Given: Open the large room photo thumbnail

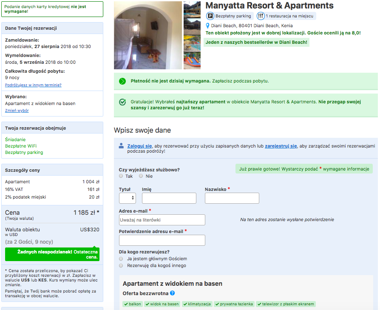Looking at the screenshot, I should [148, 35].
